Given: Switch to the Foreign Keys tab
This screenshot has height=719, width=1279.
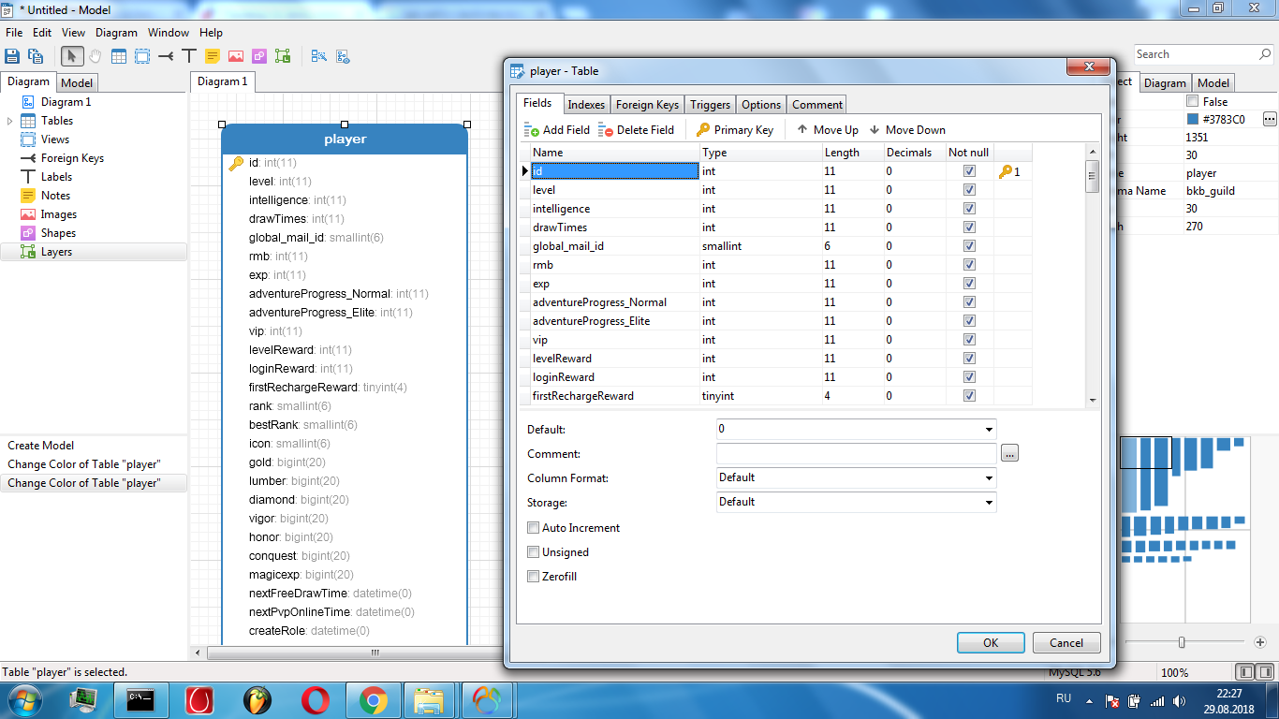Looking at the screenshot, I should point(647,105).
